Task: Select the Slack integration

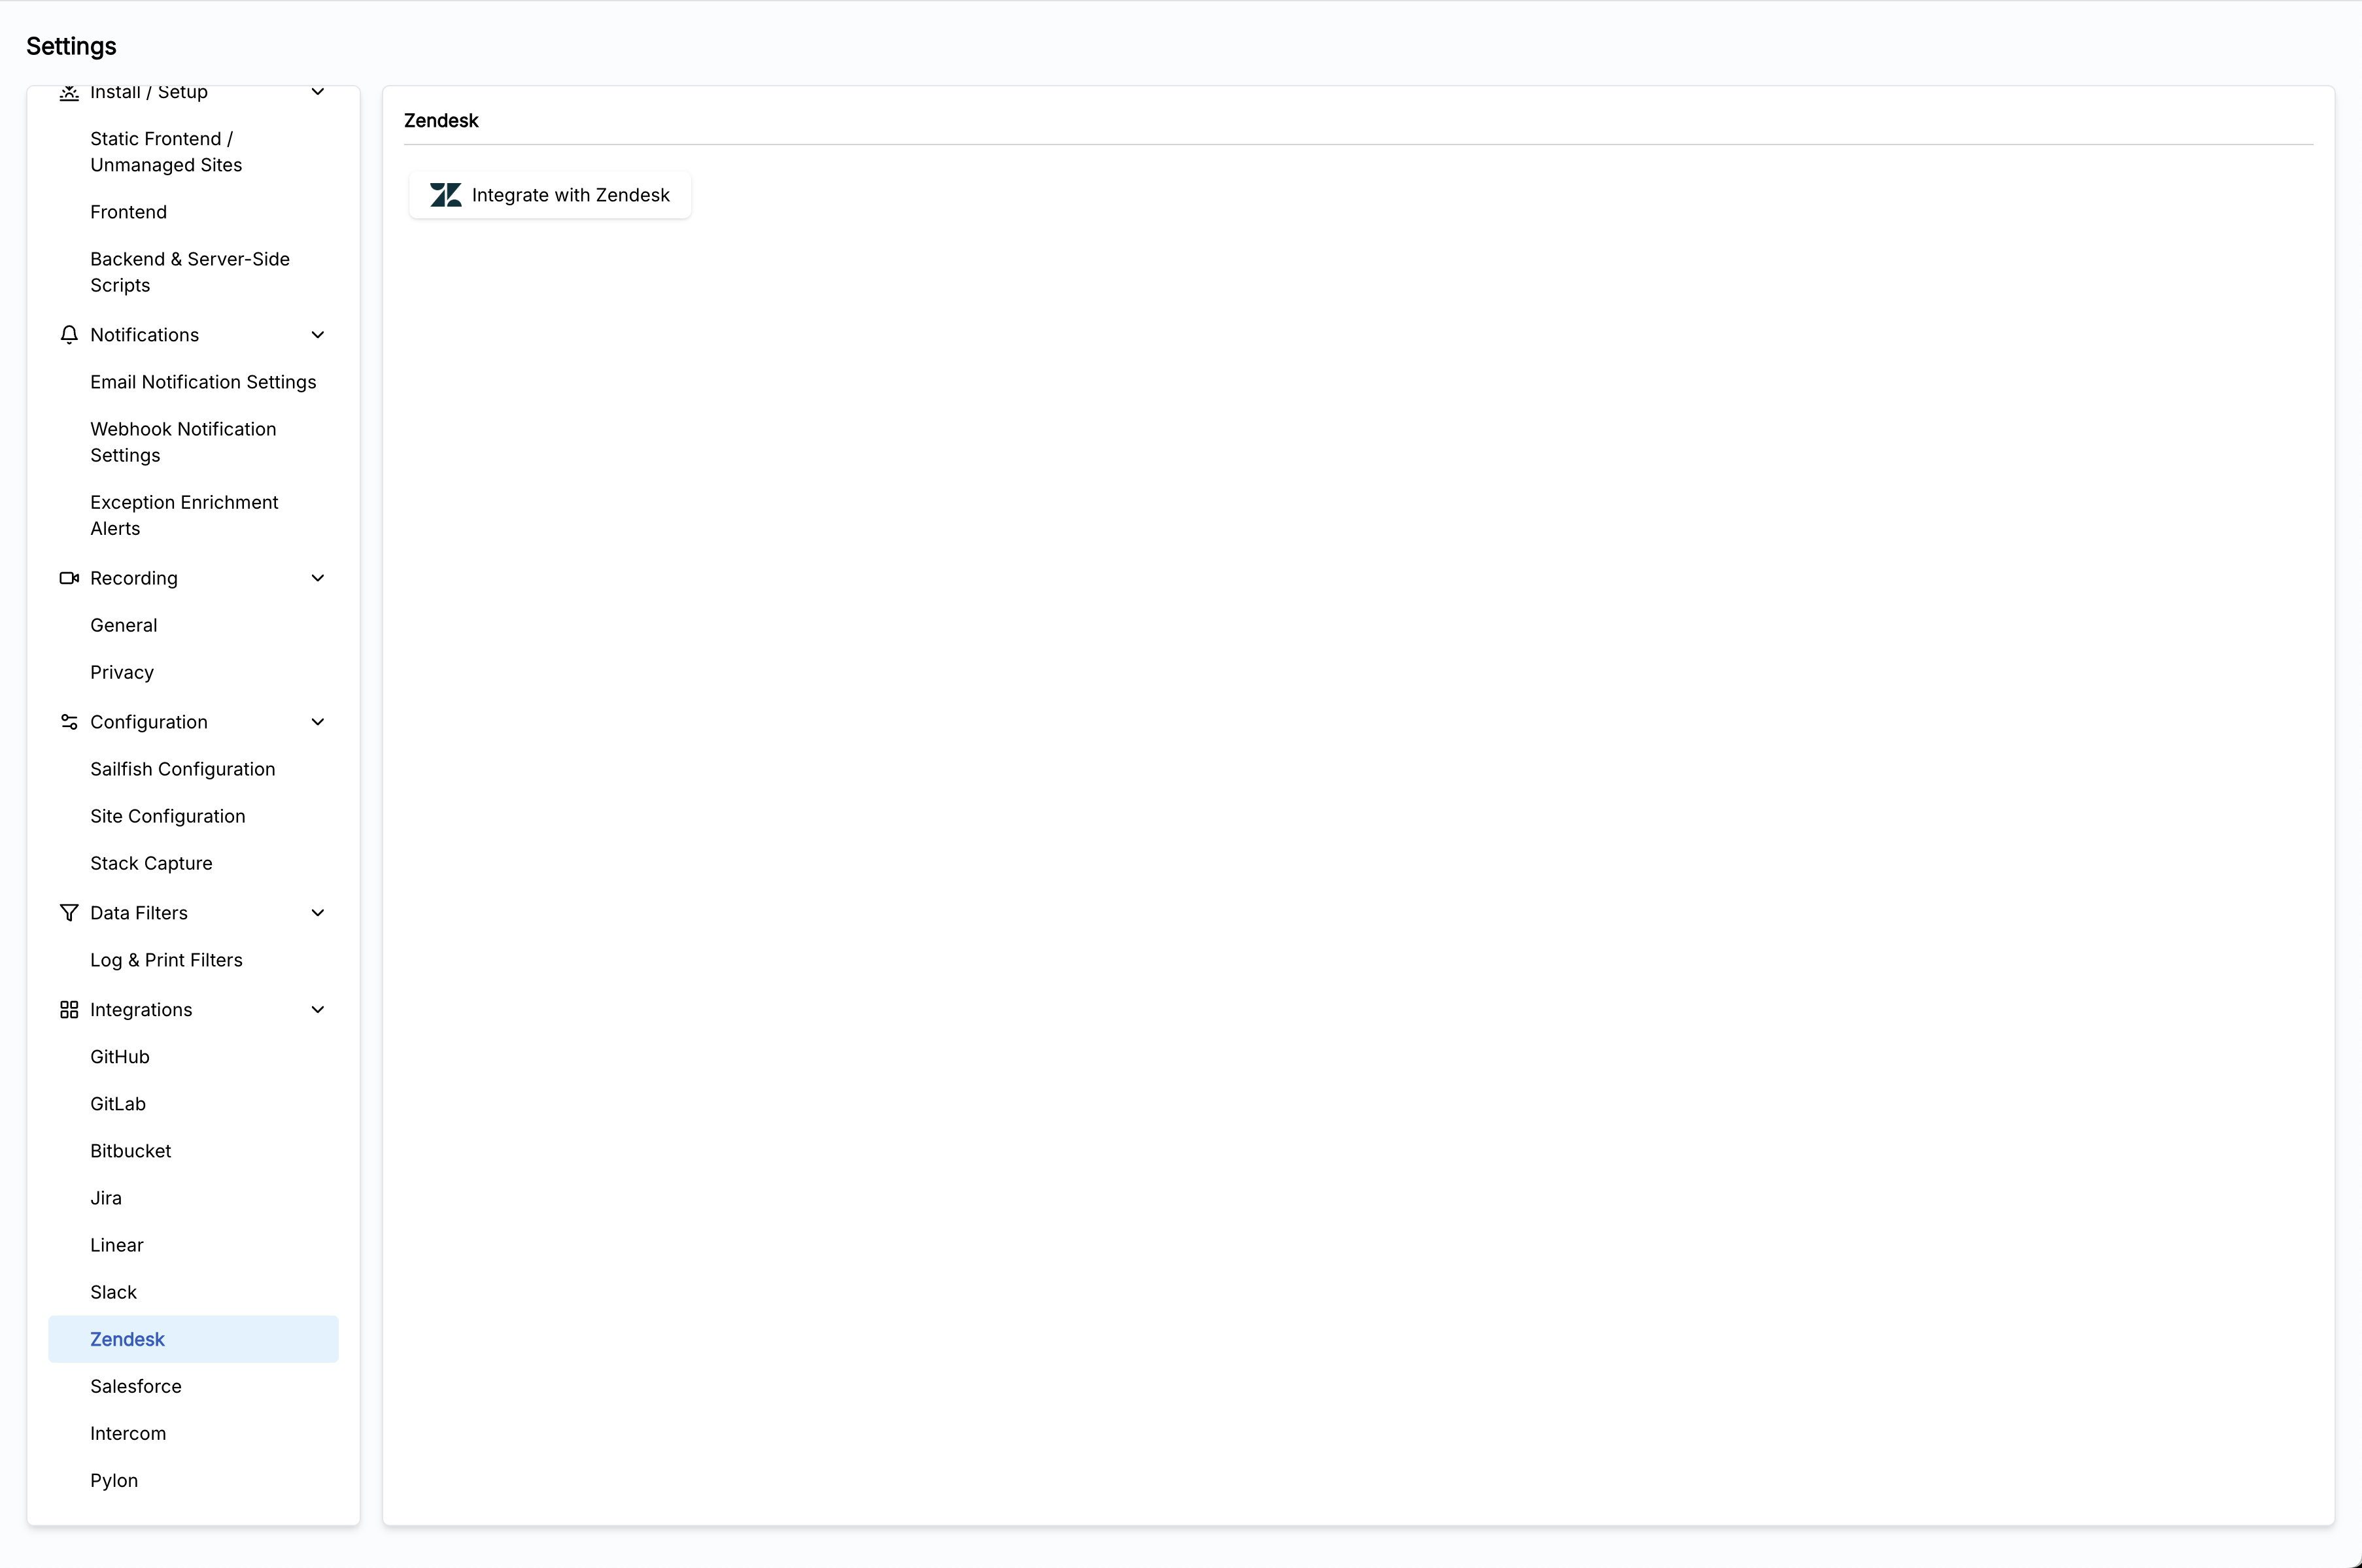Action: pyautogui.click(x=193, y=1292)
